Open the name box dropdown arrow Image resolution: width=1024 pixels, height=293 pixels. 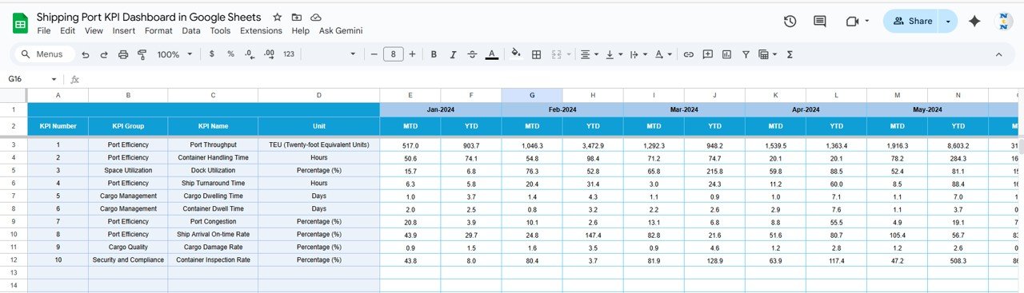54,79
